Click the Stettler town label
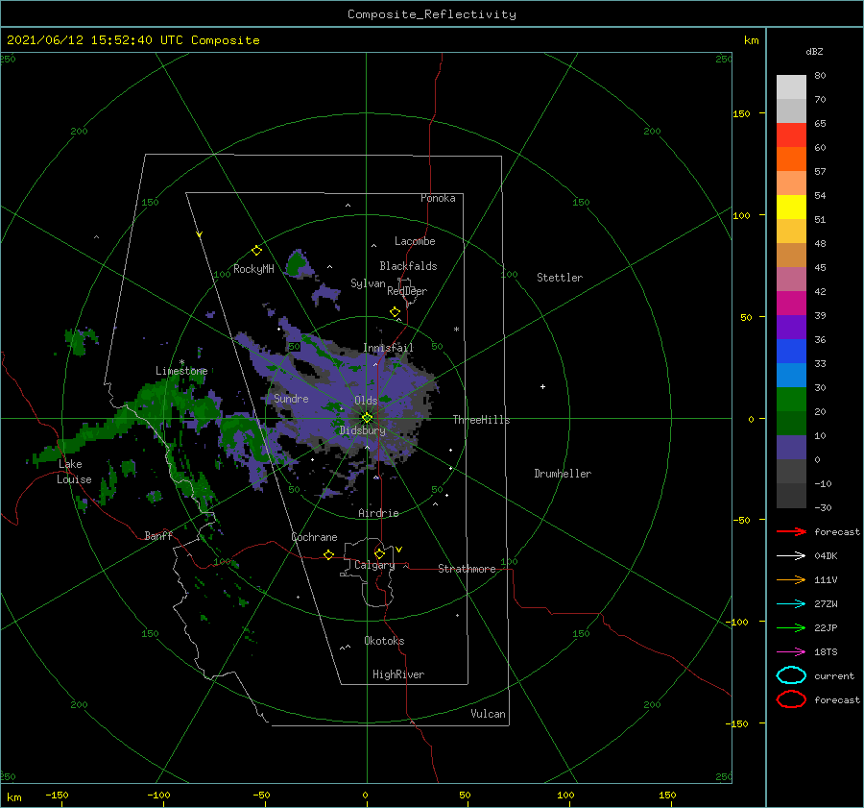The height and width of the screenshot is (808, 864). (560, 278)
